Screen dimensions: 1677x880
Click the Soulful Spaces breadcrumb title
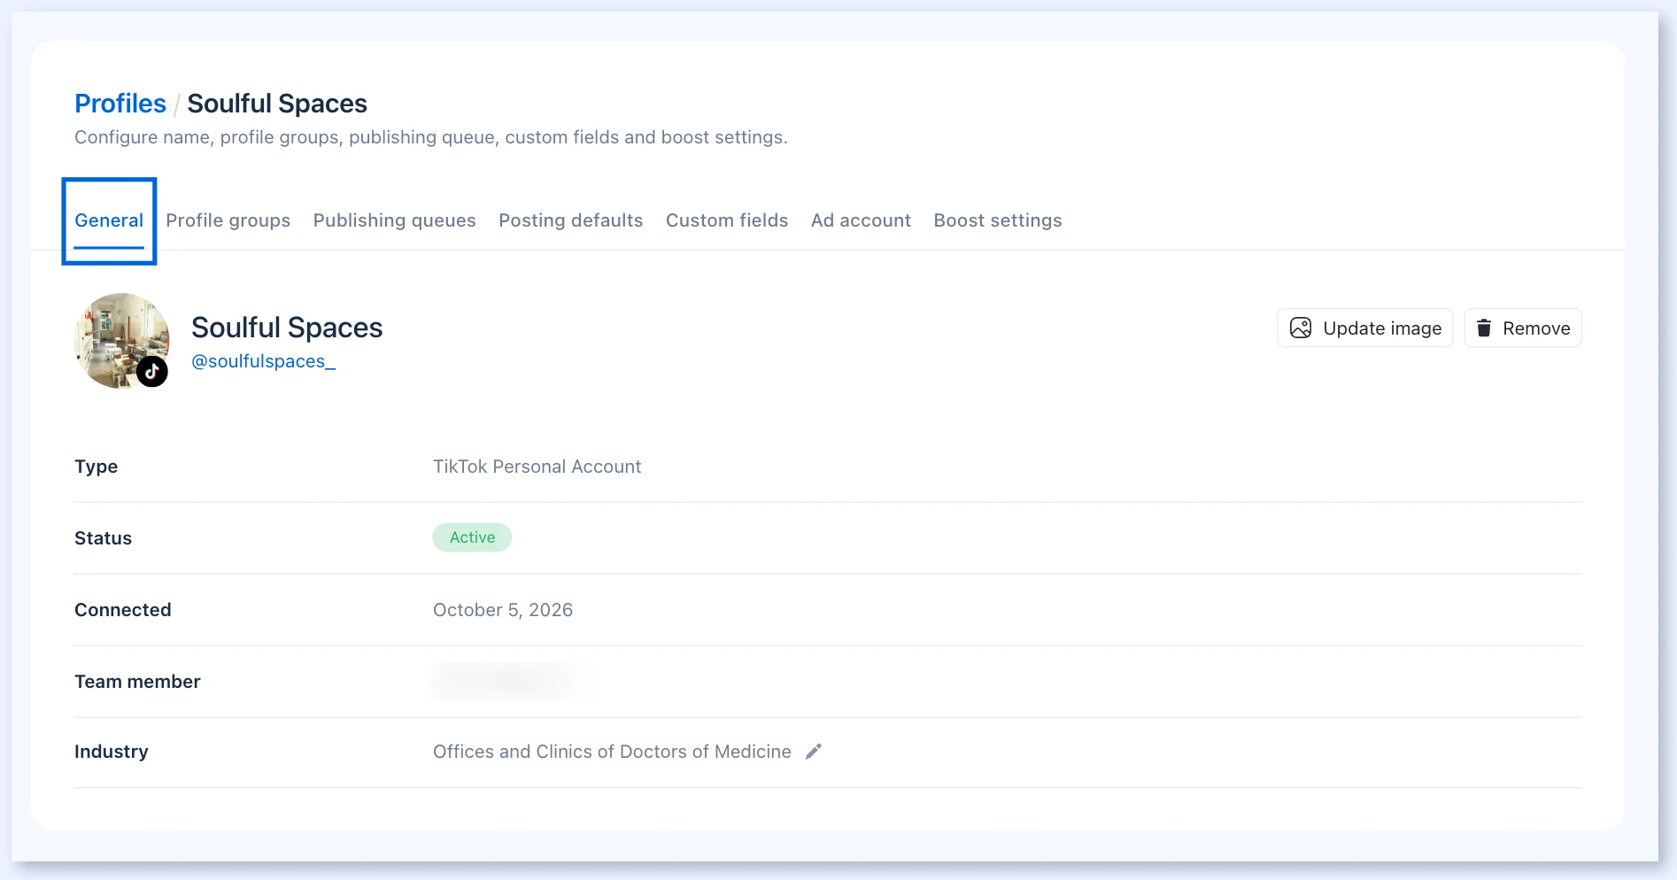pyautogui.click(x=277, y=104)
